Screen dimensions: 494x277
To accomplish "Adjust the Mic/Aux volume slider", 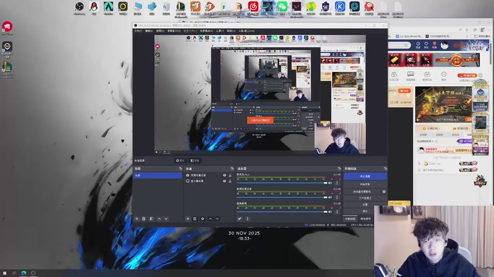I will tap(282, 183).
